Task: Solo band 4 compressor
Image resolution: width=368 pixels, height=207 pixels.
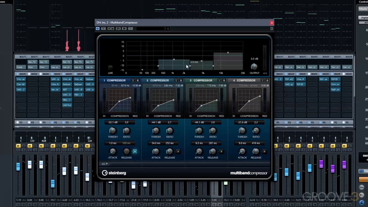Action: point(267,80)
